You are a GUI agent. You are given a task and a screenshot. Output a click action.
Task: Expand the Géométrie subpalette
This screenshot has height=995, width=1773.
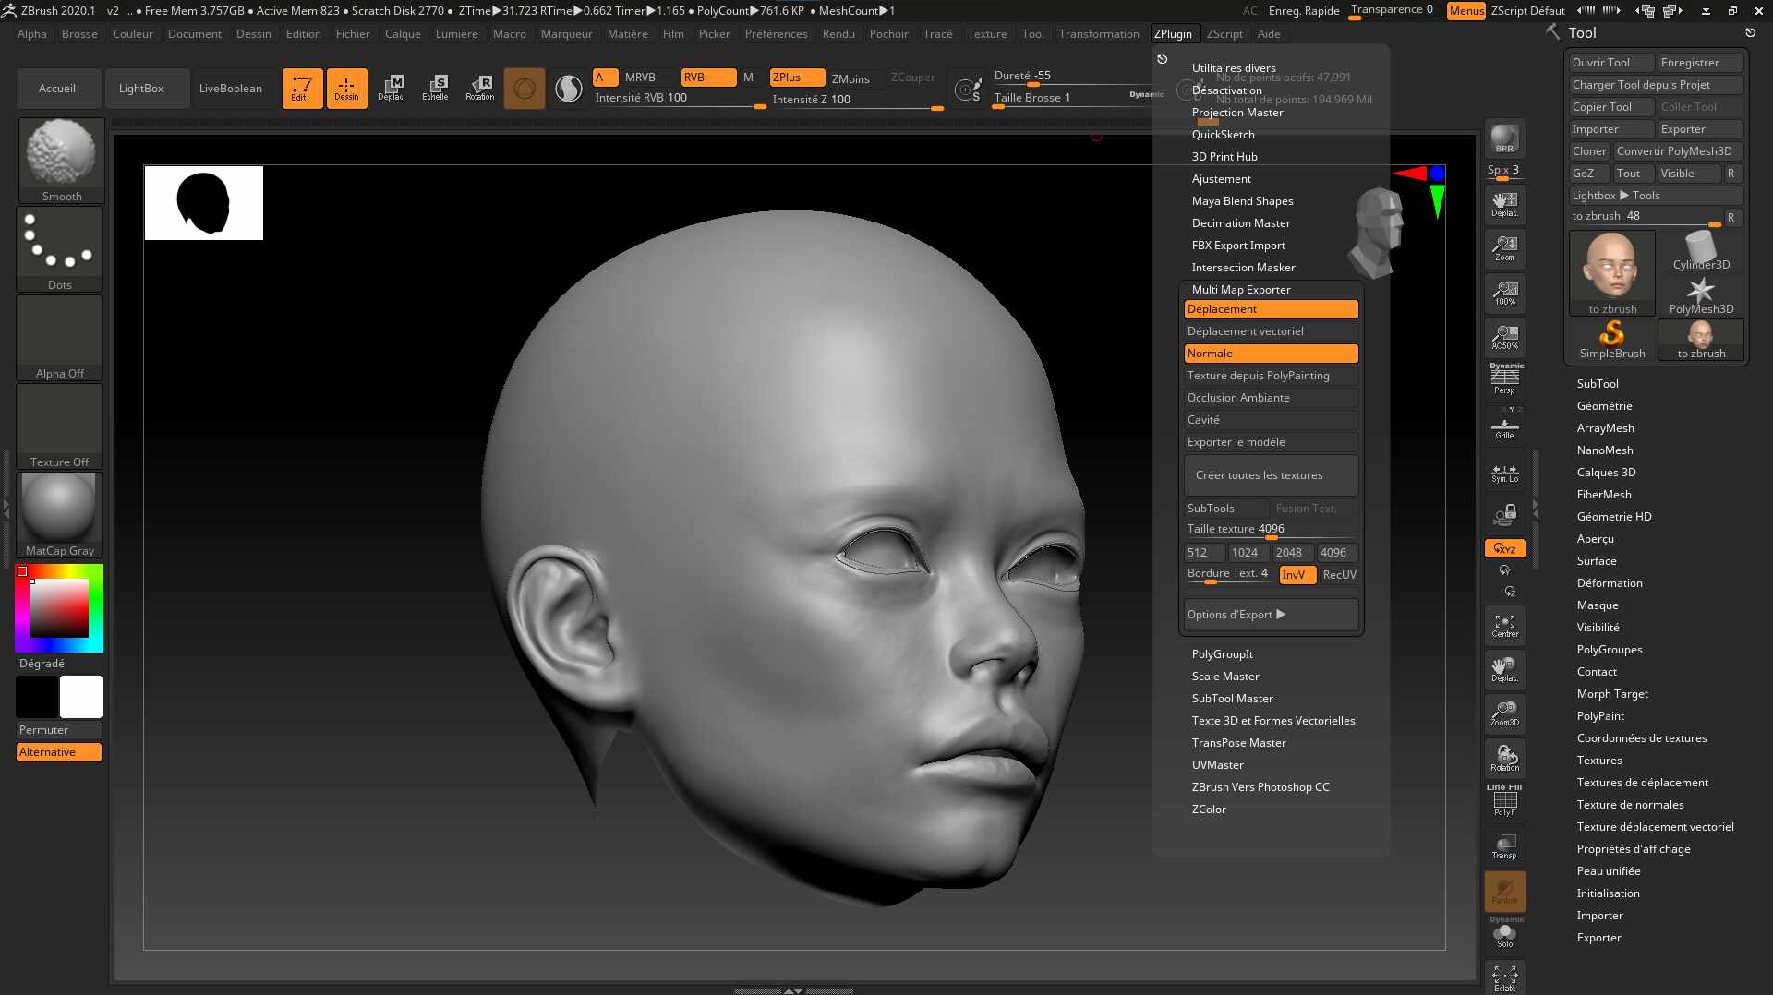pyautogui.click(x=1604, y=406)
